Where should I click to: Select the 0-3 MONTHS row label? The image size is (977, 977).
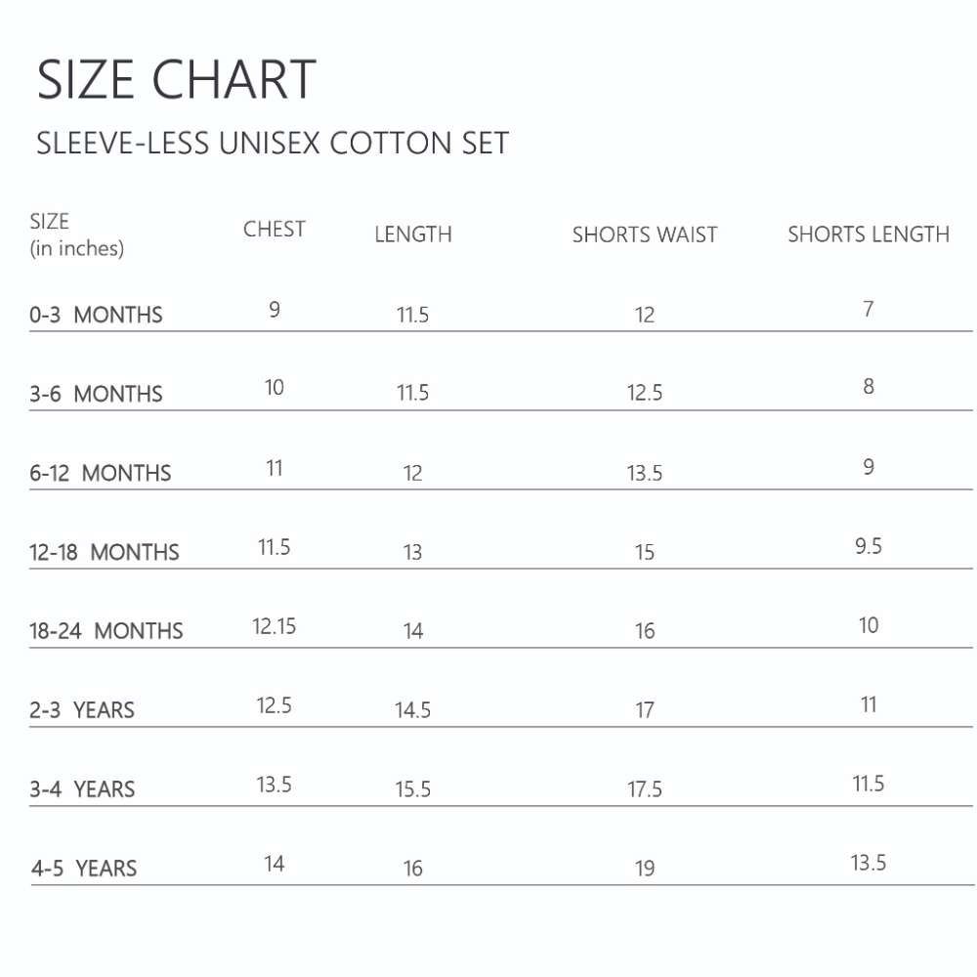coord(96,315)
